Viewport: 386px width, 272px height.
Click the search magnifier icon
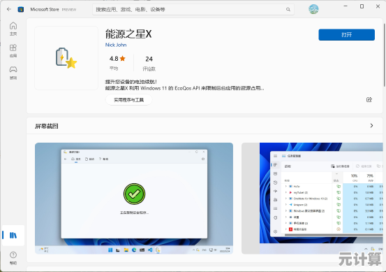(288, 9)
